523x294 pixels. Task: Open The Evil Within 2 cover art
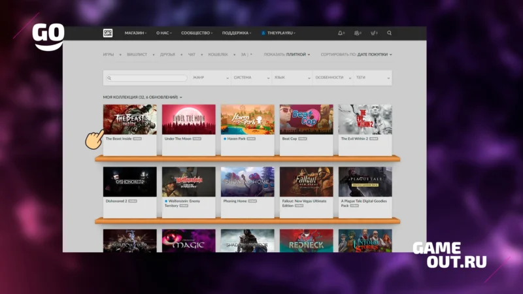coord(365,120)
